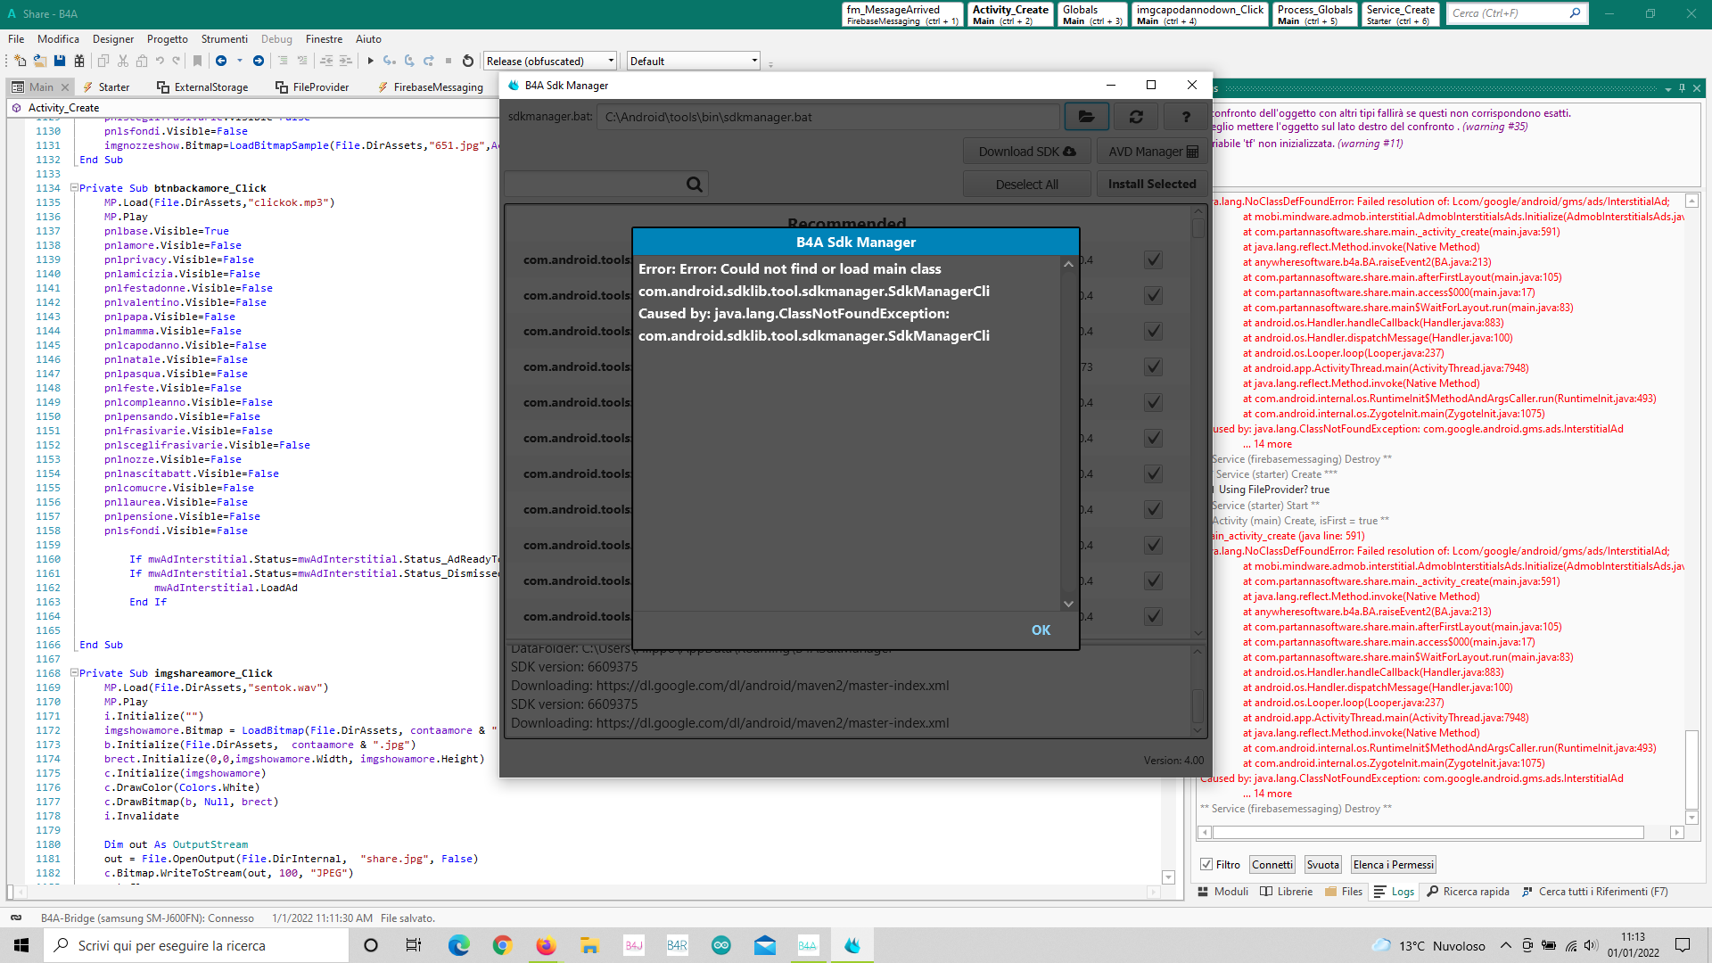
Task: Click the refresh icon in Sdk Manager
Action: 1136,117
